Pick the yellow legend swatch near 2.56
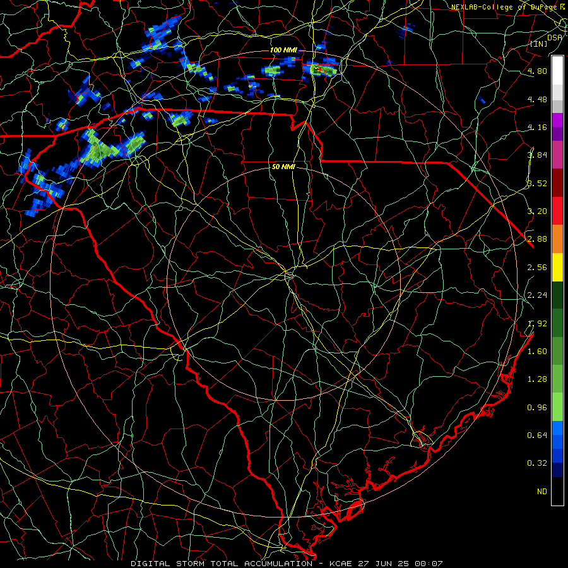The width and height of the screenshot is (568, 568). pyautogui.click(x=557, y=267)
